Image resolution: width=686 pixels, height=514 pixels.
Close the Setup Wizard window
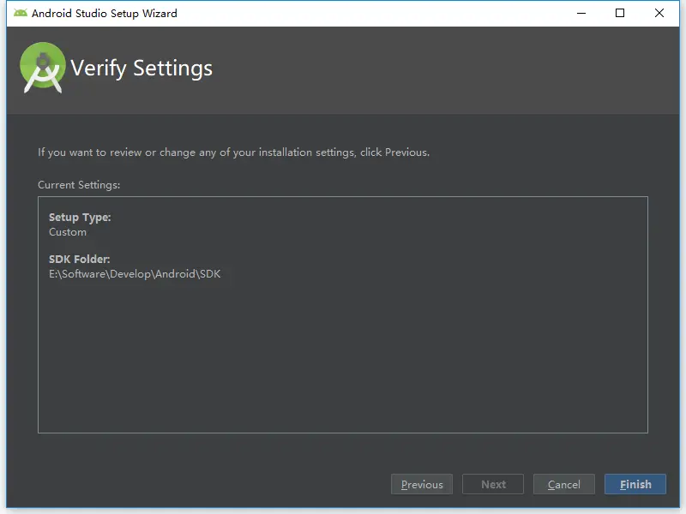[659, 13]
